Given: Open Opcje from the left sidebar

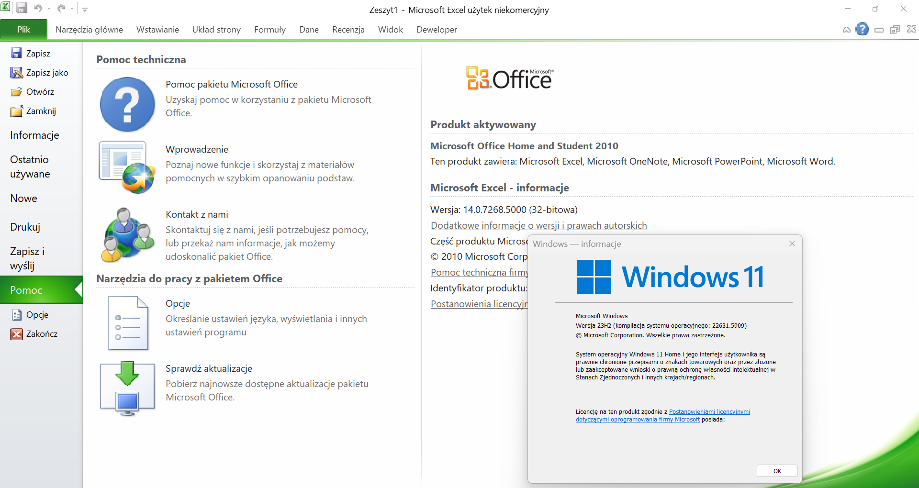Looking at the screenshot, I should coord(30,314).
